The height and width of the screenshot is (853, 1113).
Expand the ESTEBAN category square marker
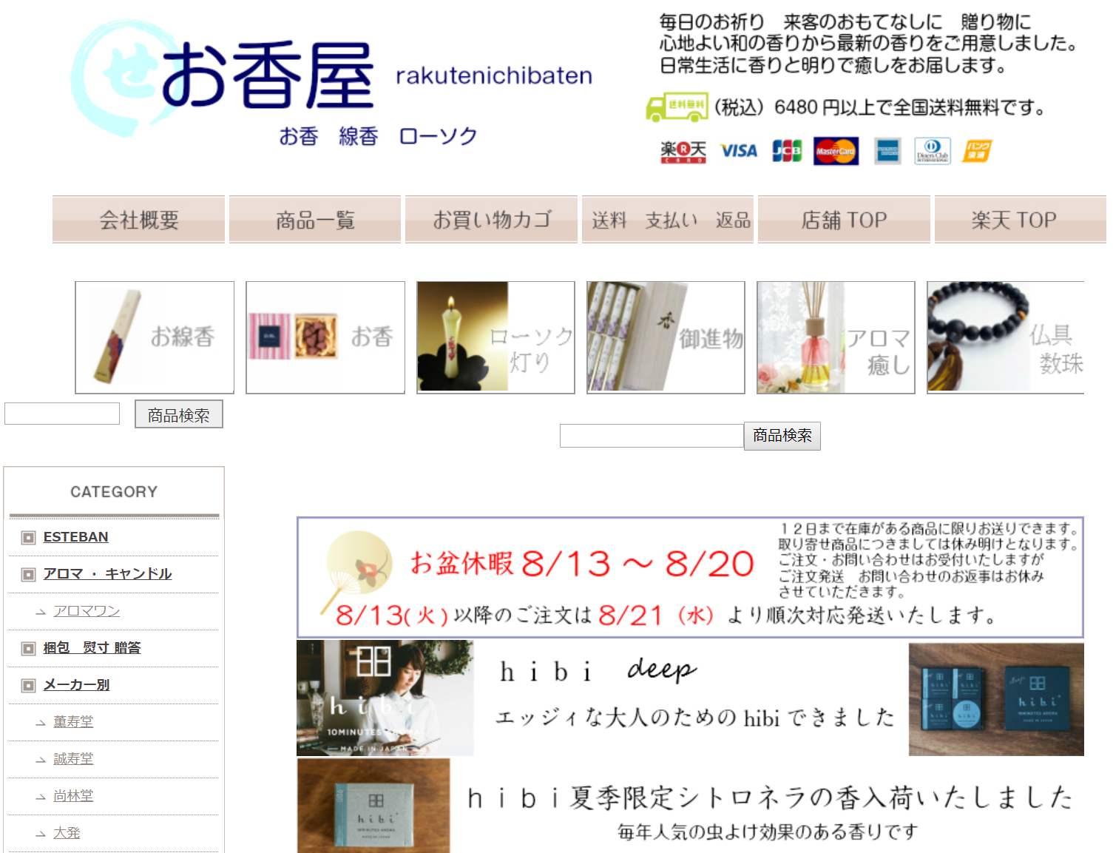click(x=28, y=538)
